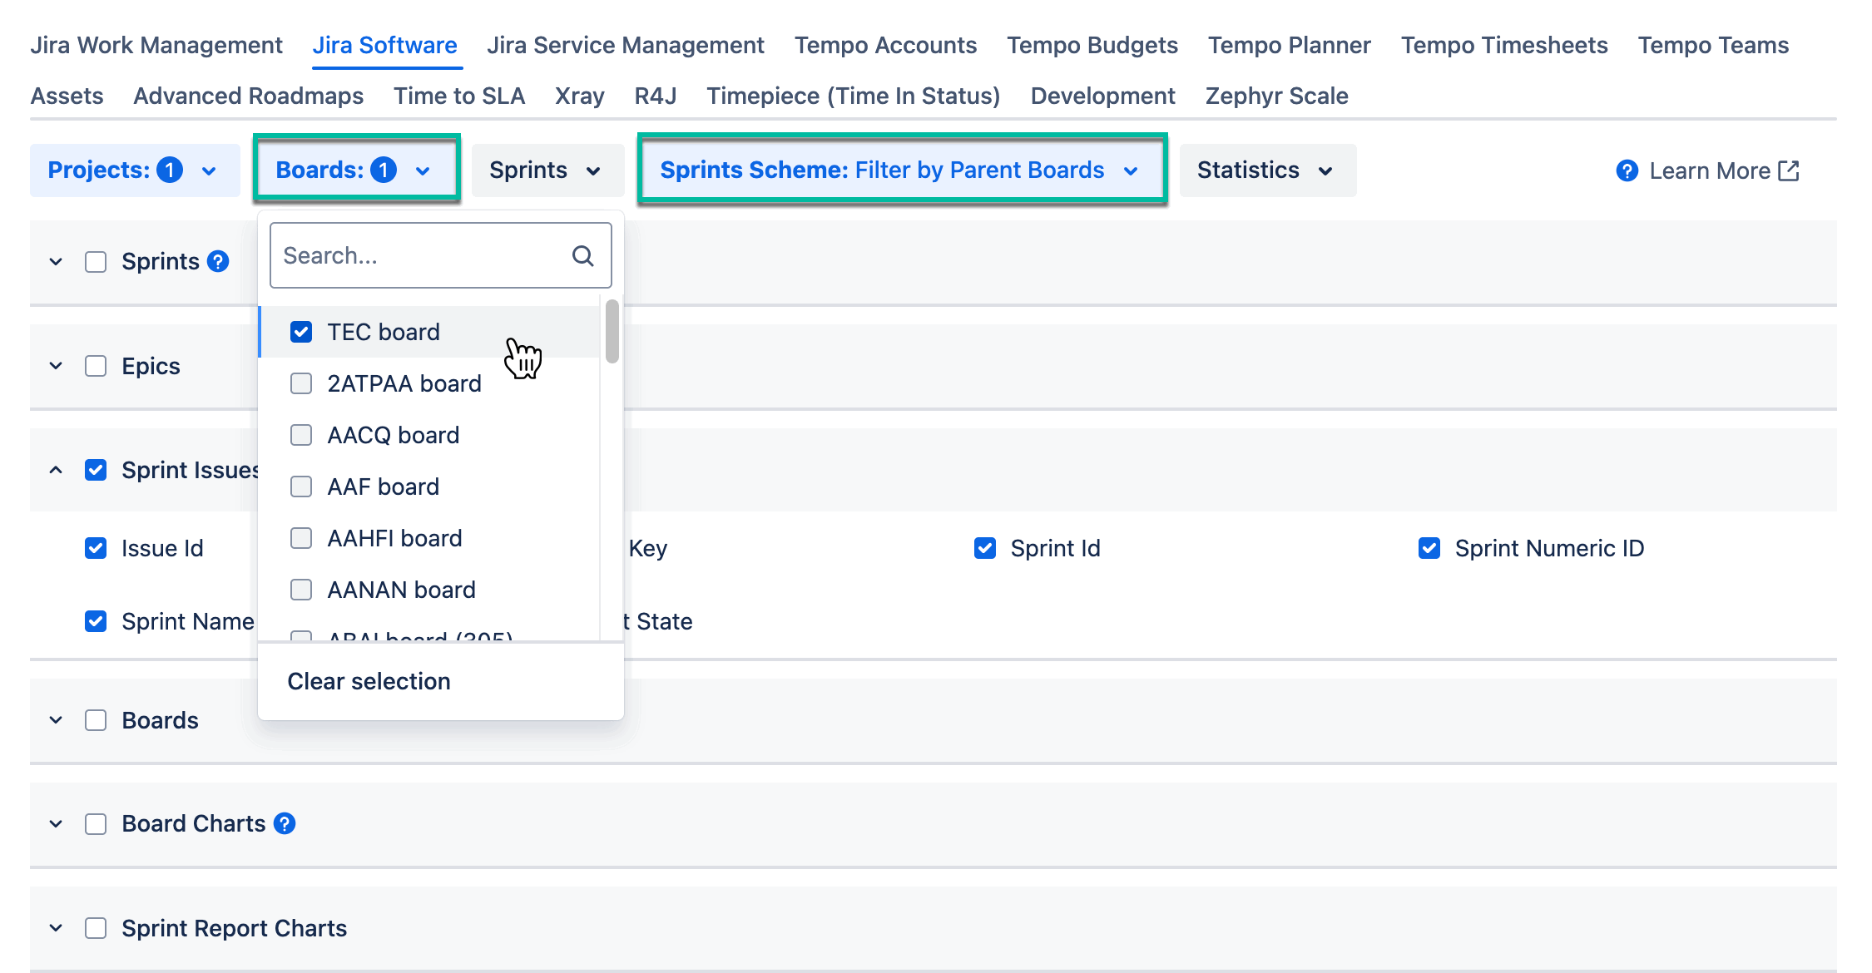Image resolution: width=1872 pixels, height=973 pixels.
Task: Collapse the Sprint Issues section
Action: [55, 470]
